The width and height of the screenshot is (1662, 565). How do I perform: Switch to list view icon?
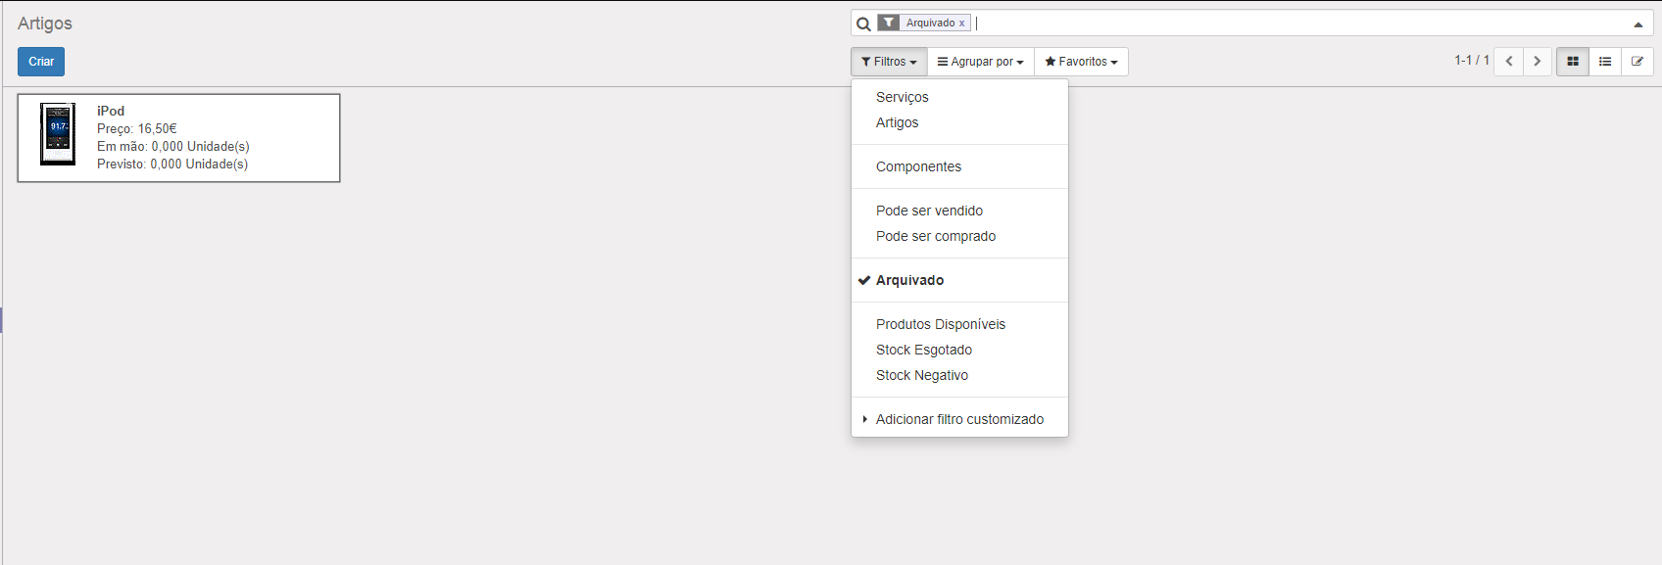[1605, 62]
